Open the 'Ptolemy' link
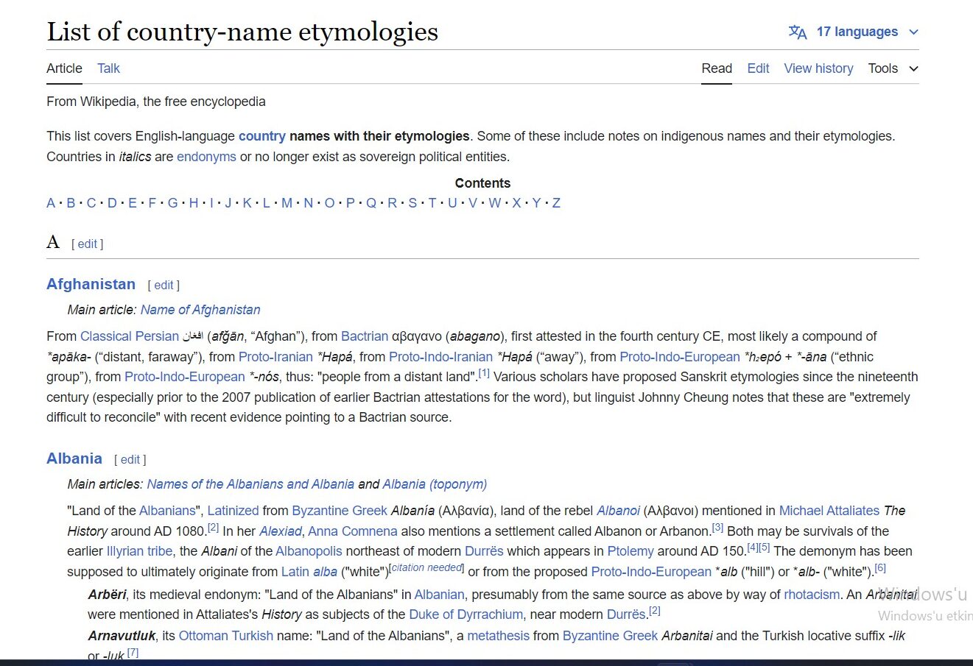The width and height of the screenshot is (973, 666). (630, 551)
